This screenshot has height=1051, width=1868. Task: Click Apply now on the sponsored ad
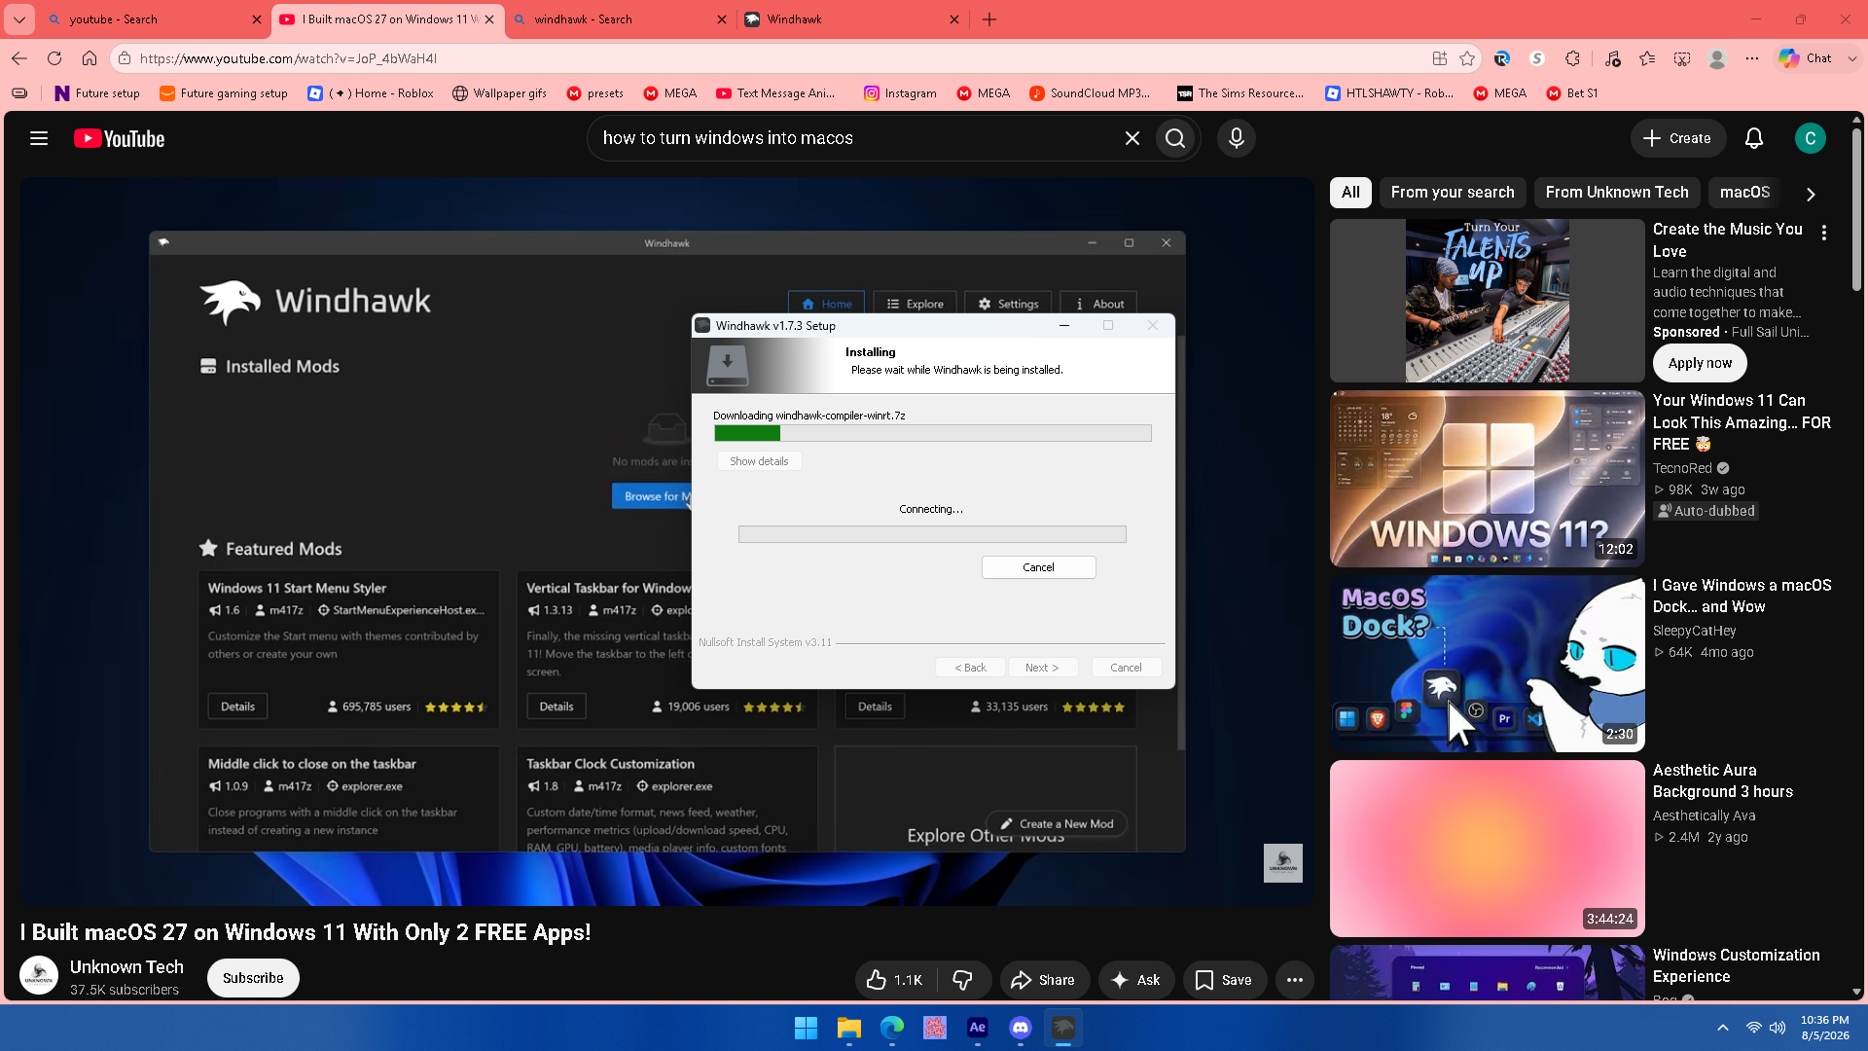1700,363
